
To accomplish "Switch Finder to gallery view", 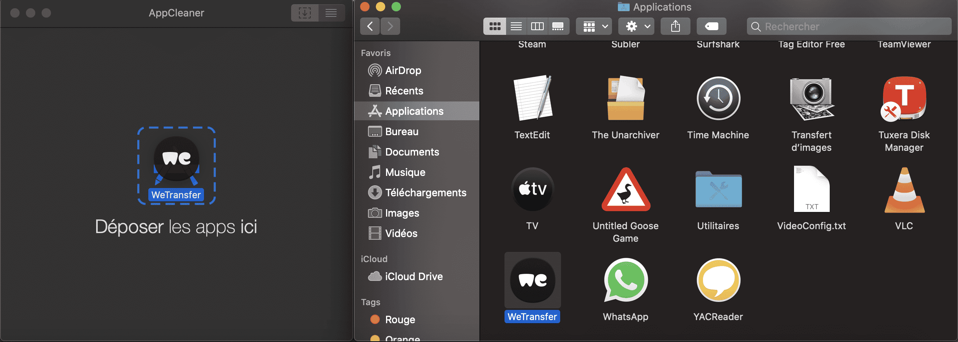I will click(558, 26).
